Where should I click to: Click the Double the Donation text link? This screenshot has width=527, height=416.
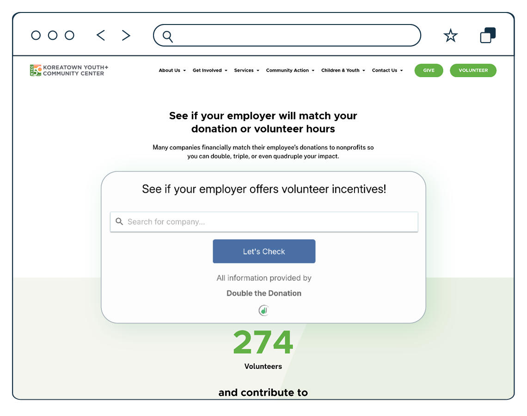coord(264,293)
